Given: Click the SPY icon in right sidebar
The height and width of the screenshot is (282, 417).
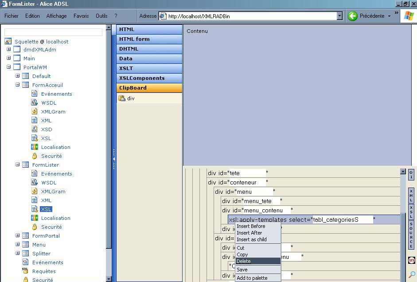Looking at the screenshot, I should 411,260.
